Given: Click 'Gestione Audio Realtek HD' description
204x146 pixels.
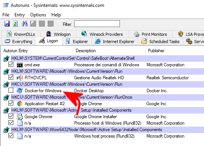Looking at the screenshot, I should click(x=99, y=78).
